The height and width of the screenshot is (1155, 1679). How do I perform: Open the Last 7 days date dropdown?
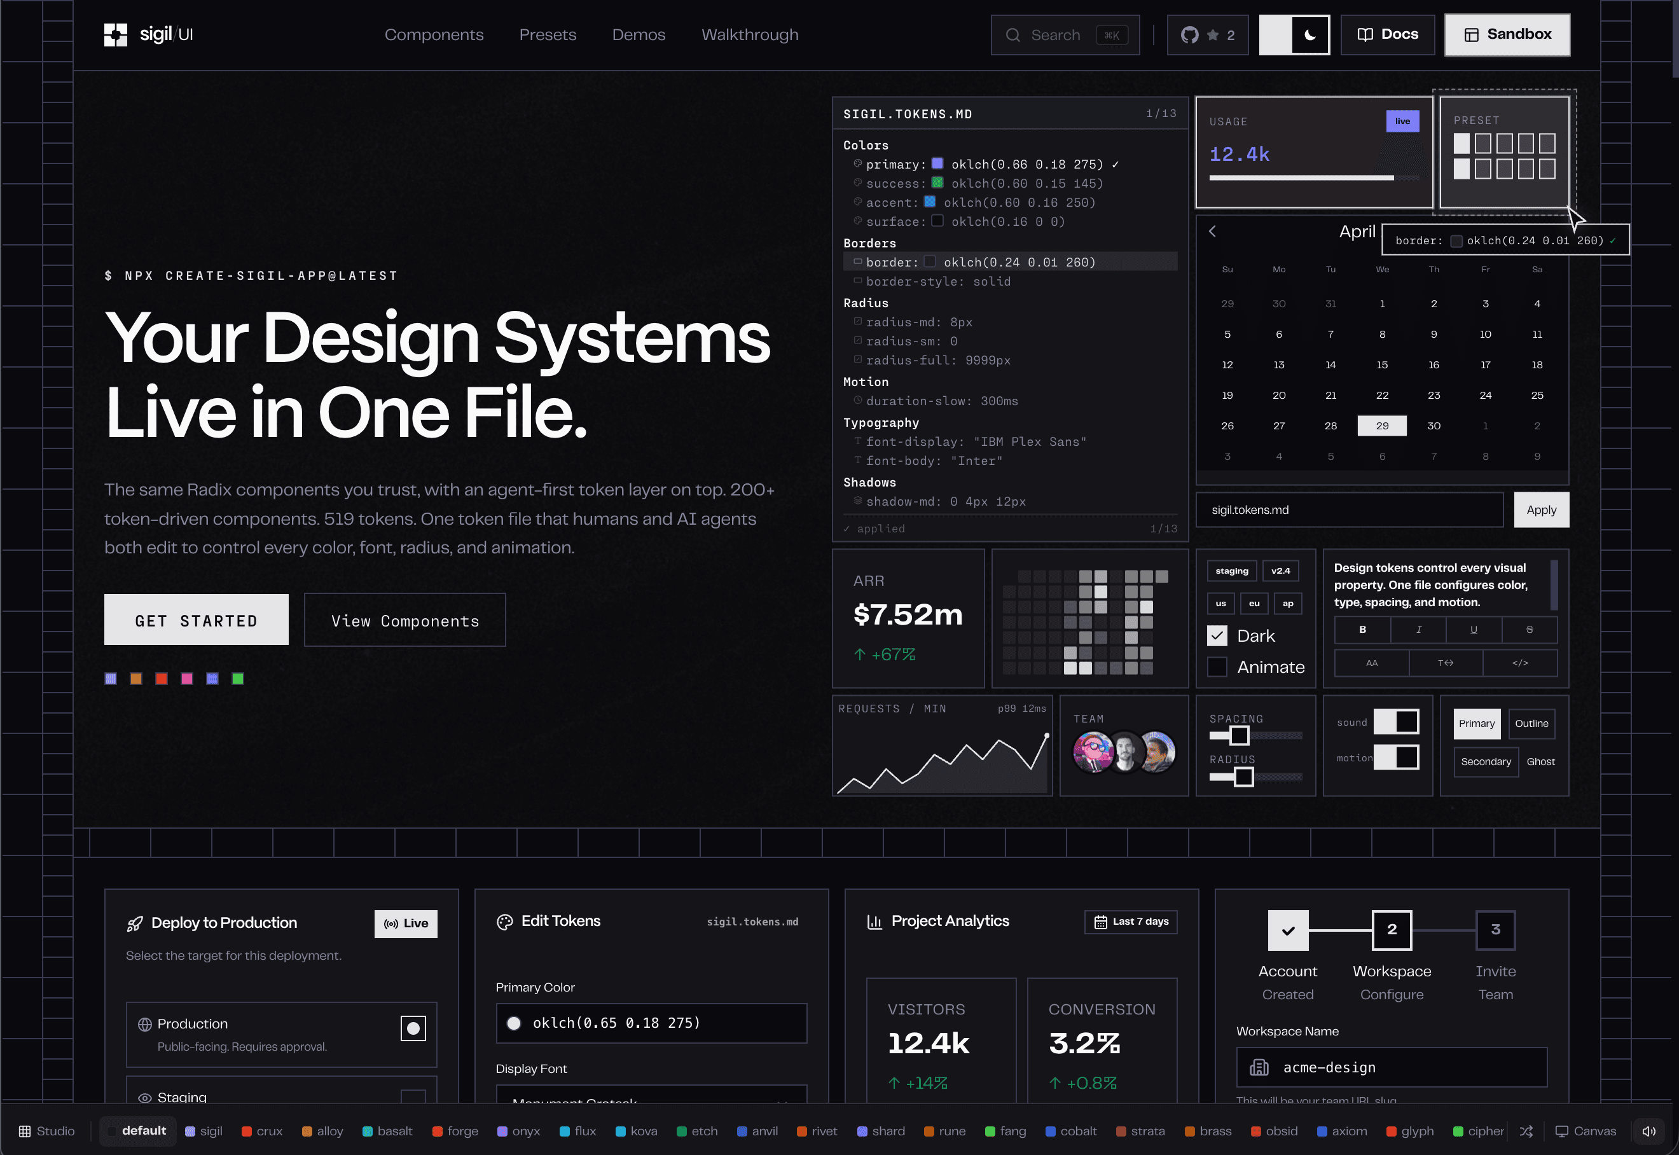(1130, 922)
